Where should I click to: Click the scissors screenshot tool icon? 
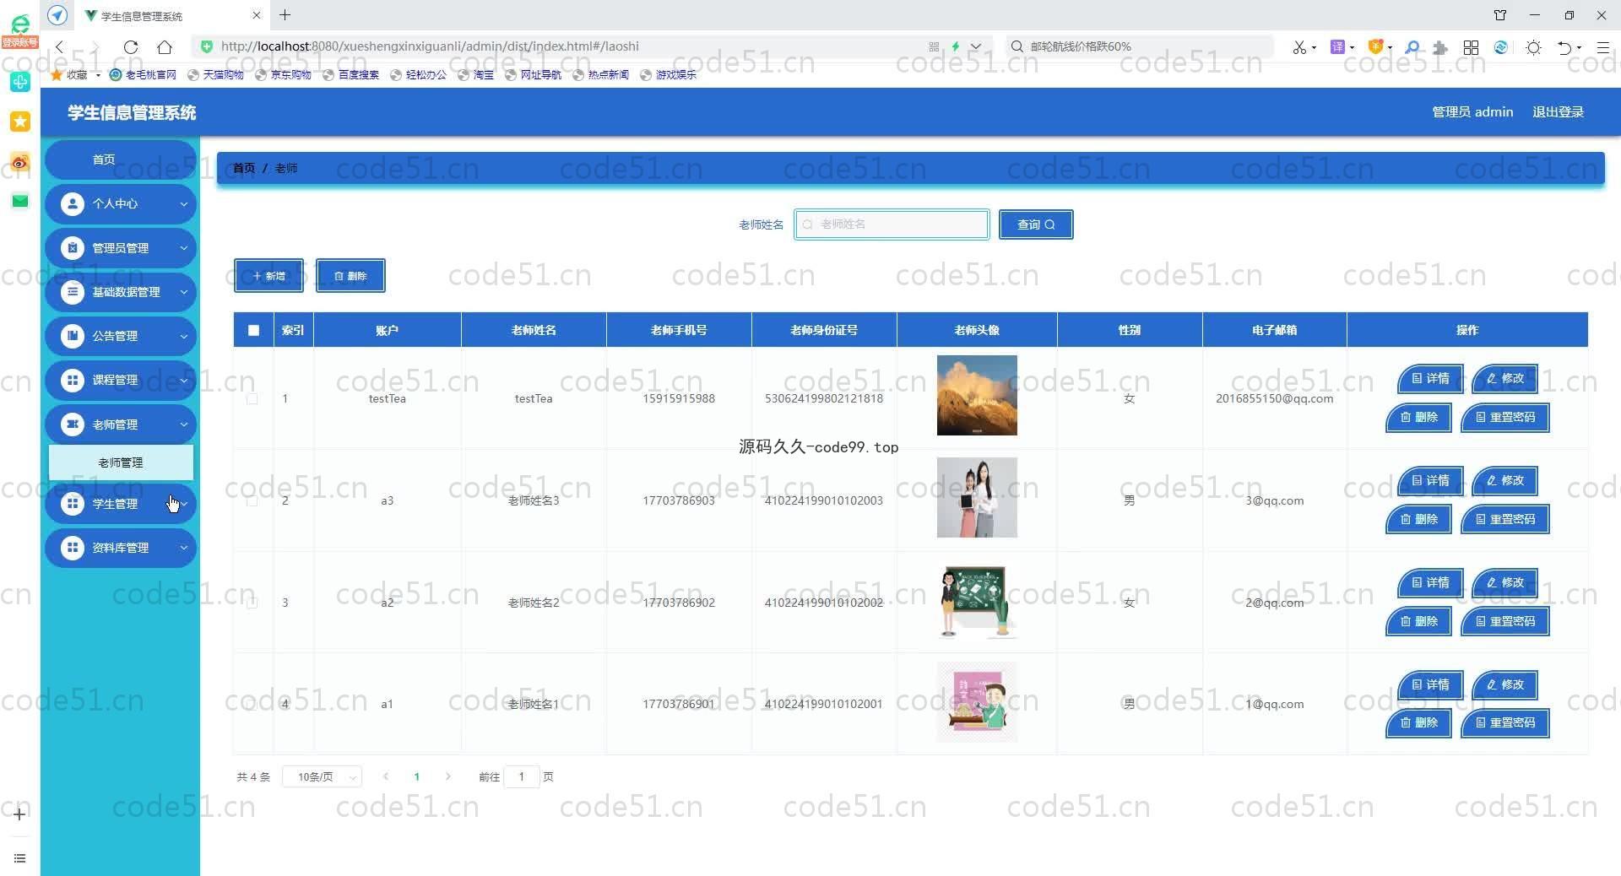click(x=1299, y=47)
